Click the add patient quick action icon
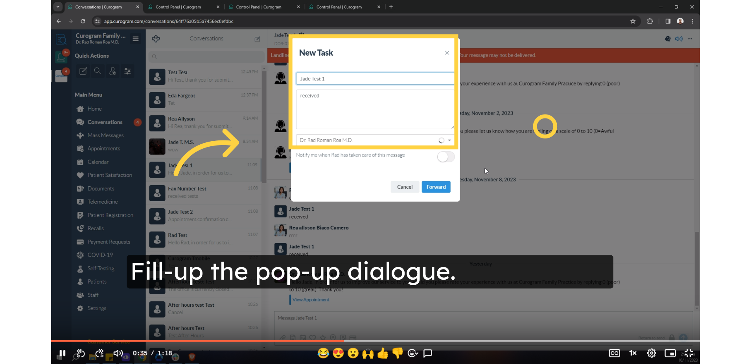 click(x=112, y=71)
